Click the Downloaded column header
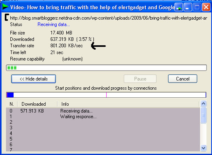The width and height of the screenshot is (212, 155). coord(38,104)
